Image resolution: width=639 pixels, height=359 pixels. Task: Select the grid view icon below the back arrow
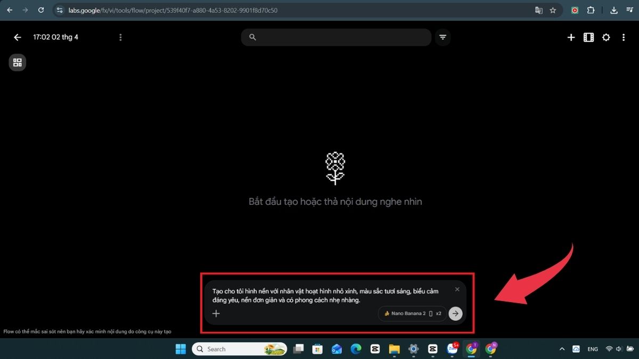pos(17,62)
